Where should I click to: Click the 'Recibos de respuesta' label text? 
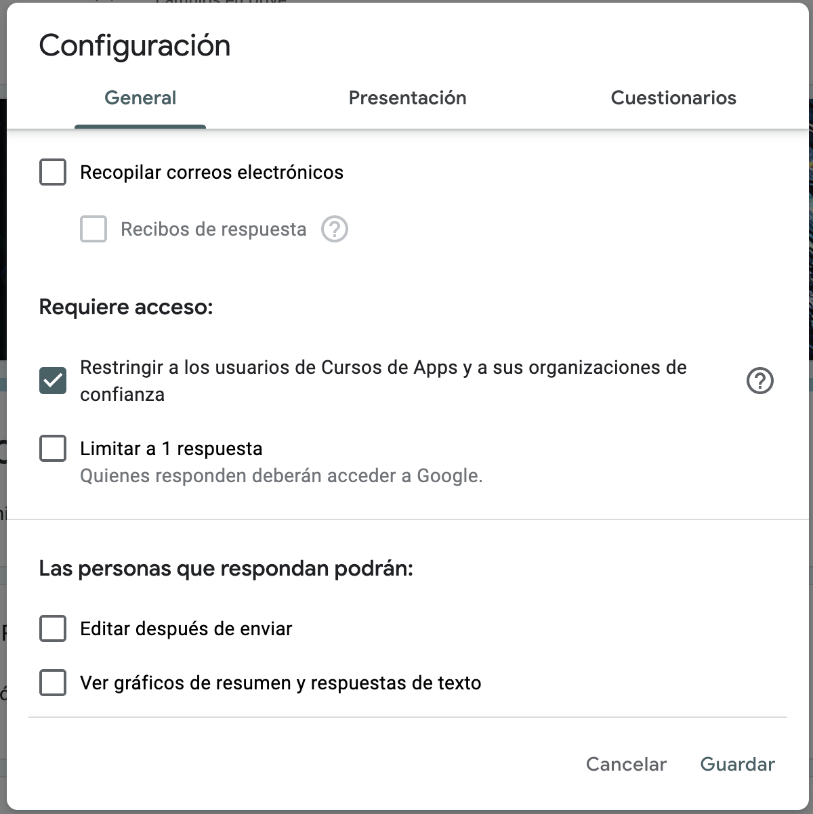(213, 230)
